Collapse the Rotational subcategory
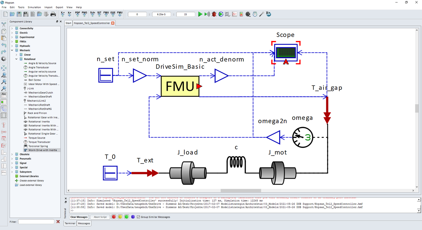The width and height of the screenshot is (422, 230). 16,59
